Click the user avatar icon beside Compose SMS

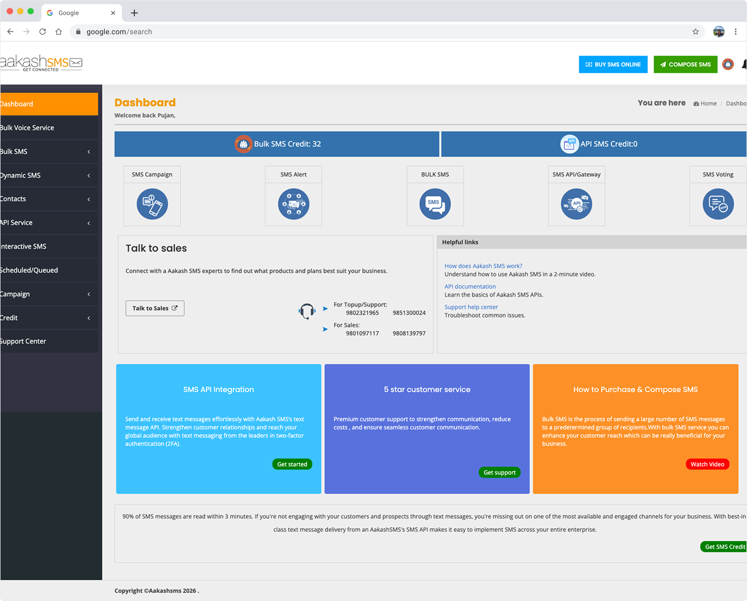728,65
